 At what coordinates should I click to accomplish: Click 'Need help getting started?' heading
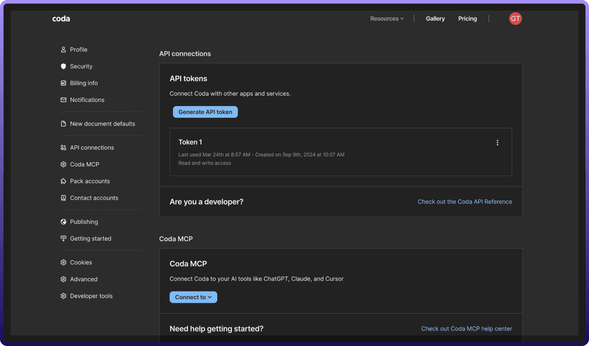pyautogui.click(x=217, y=329)
